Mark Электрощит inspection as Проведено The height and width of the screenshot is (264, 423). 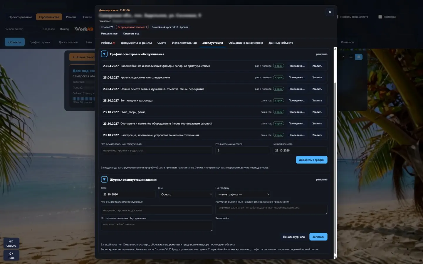297,135
